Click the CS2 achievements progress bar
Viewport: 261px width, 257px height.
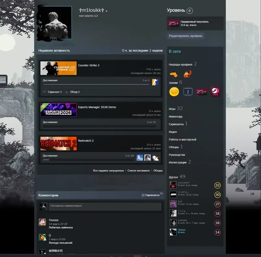pos(96,84)
